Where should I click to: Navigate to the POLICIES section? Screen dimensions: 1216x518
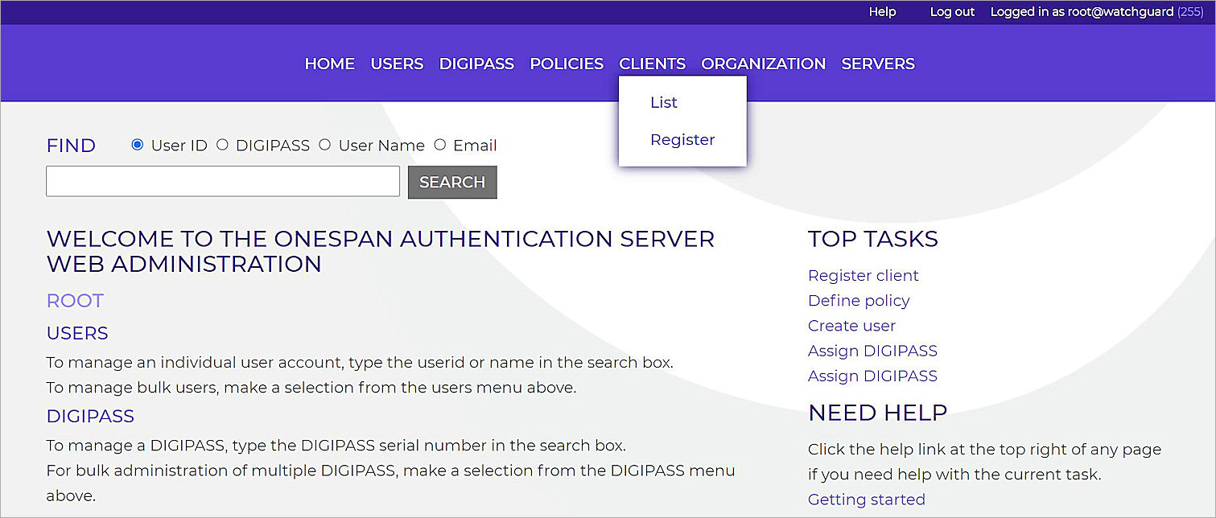click(567, 64)
